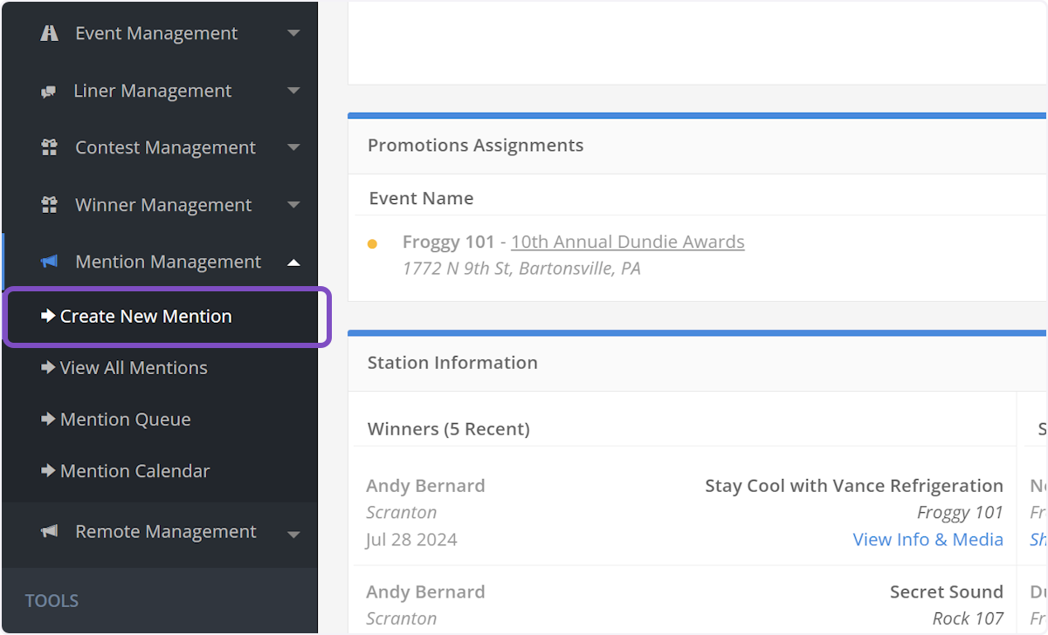Expand the Remote Management dropdown
Screen dimensions: 1048x635
click(x=293, y=531)
